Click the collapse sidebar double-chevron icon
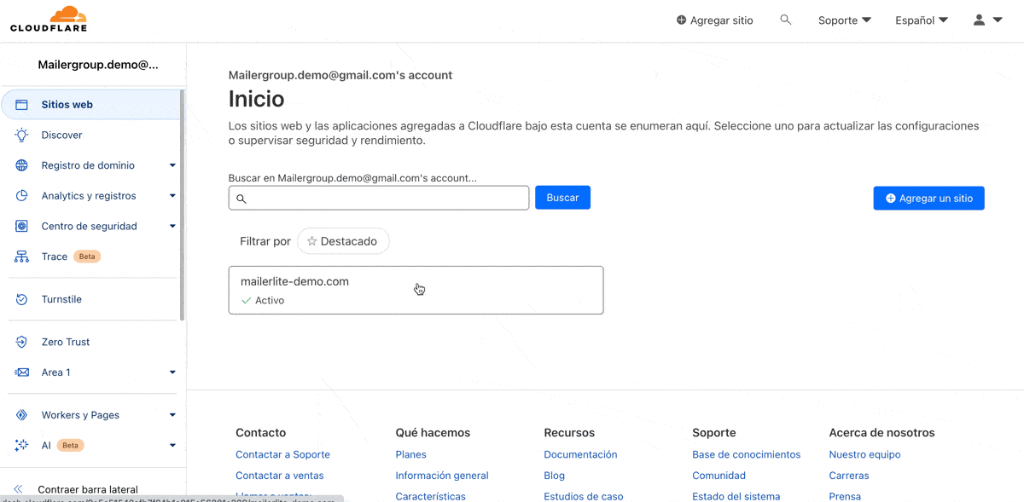 (x=19, y=489)
